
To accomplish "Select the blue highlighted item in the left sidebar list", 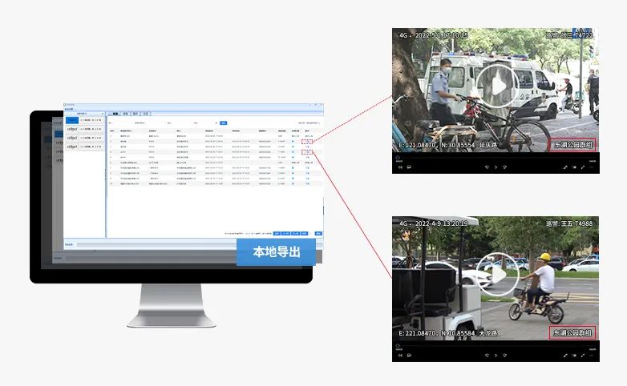I will coord(73,118).
